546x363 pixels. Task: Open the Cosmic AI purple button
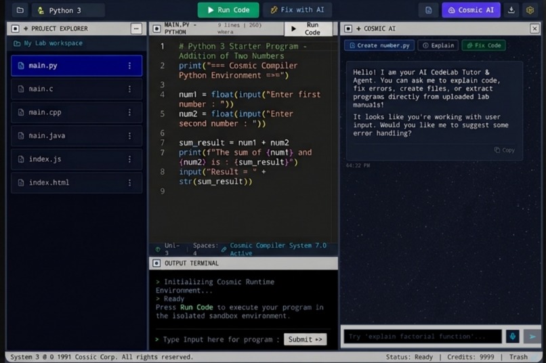(471, 10)
